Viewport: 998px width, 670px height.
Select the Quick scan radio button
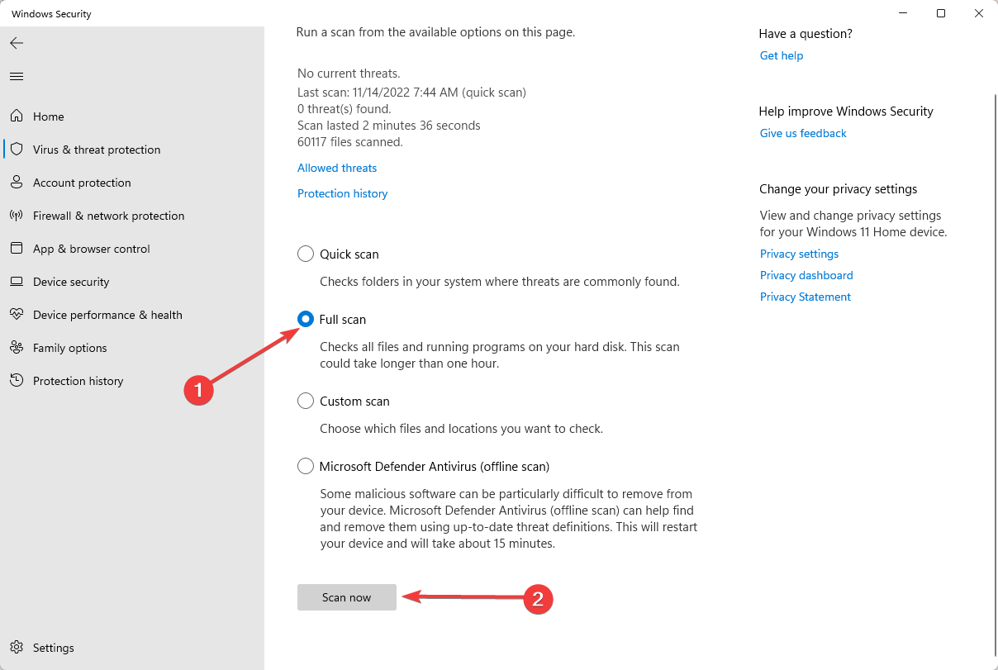306,254
